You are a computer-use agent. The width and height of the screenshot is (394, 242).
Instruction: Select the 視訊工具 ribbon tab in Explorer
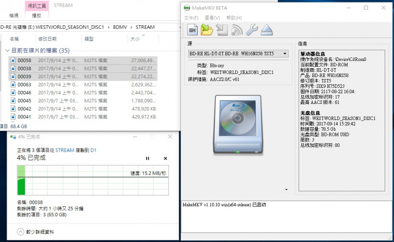coord(37,6)
